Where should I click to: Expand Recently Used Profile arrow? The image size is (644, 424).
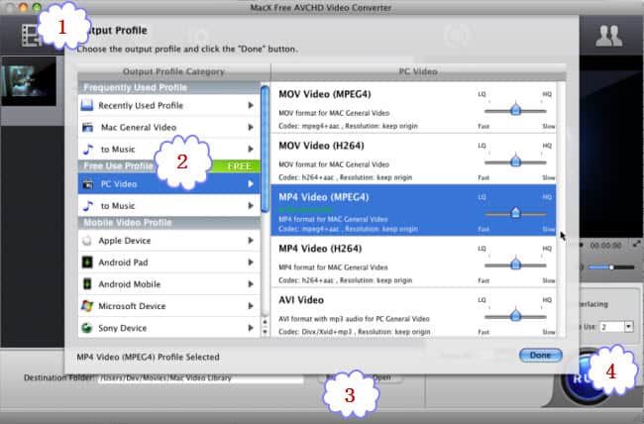[251, 106]
